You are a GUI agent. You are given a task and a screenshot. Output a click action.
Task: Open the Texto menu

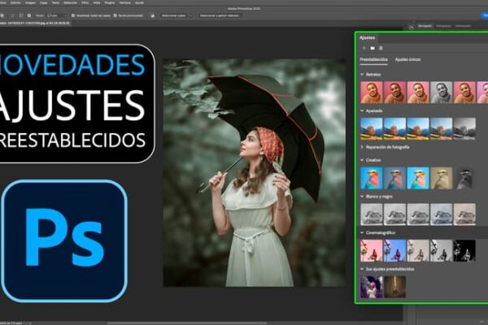55,2
